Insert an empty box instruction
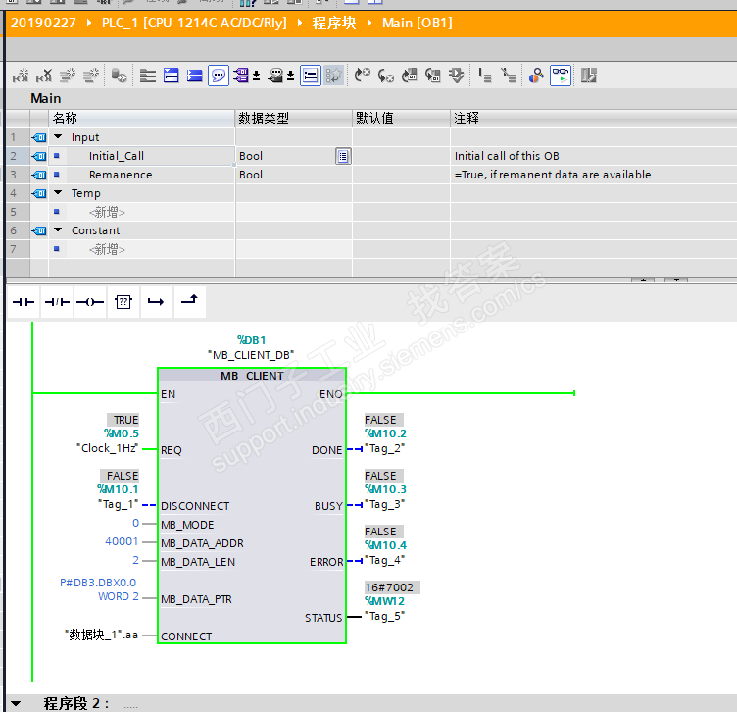Screen dimensions: 737x712 (123, 302)
